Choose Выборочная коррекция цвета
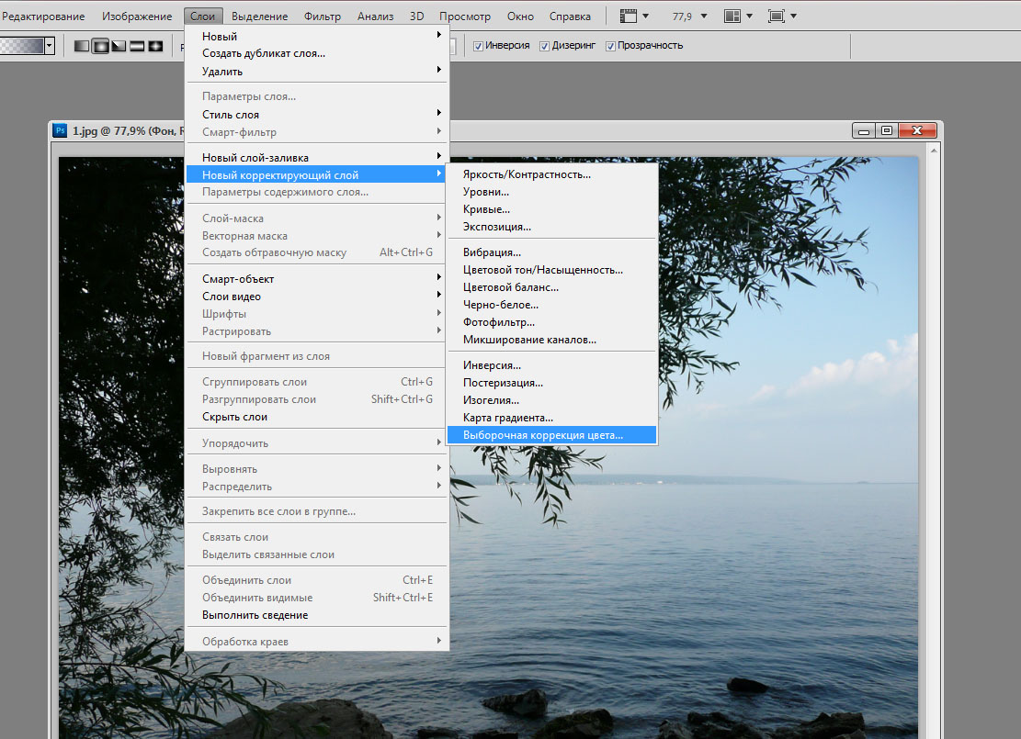 coord(551,435)
